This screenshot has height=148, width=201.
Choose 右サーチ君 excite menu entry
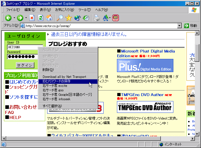(68, 86)
